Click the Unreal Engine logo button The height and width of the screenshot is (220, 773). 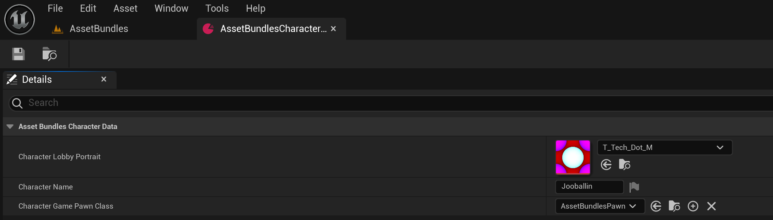(x=19, y=19)
